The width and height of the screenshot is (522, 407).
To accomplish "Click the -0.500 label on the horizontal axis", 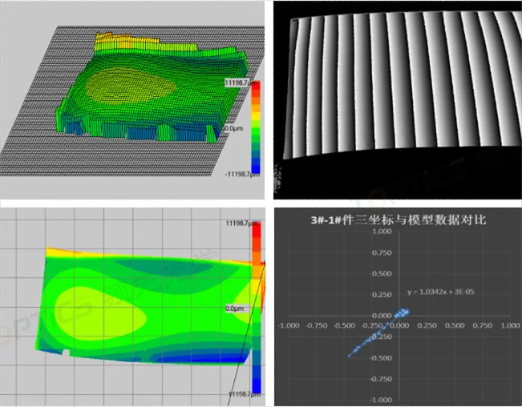I will [x=344, y=325].
